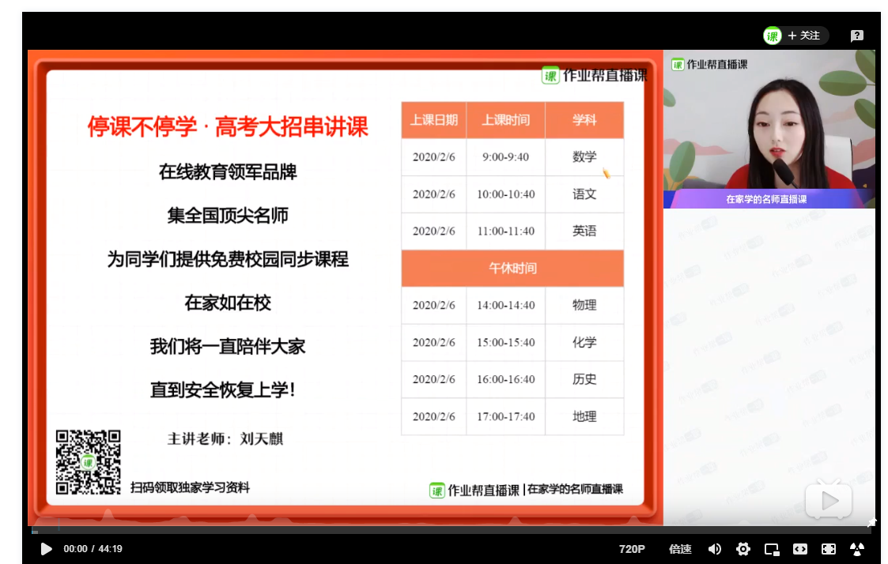
Task: Open player settings gear
Action: [x=743, y=549]
